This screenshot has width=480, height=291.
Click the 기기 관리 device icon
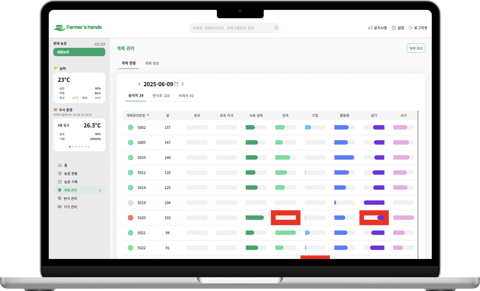pos(60,207)
